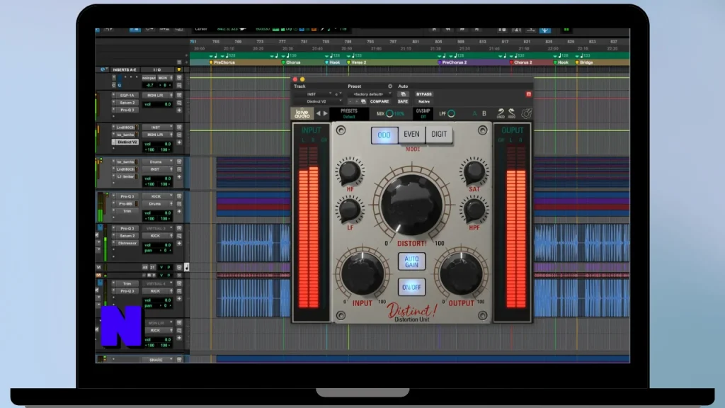
Task: Click the red target icon in plugin header
Action: tap(528, 94)
